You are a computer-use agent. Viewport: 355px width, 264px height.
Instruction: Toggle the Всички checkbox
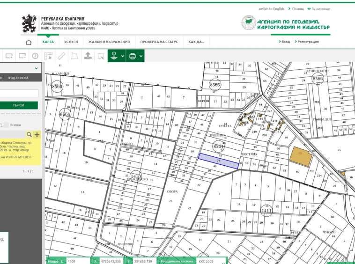pyautogui.click(x=6, y=125)
